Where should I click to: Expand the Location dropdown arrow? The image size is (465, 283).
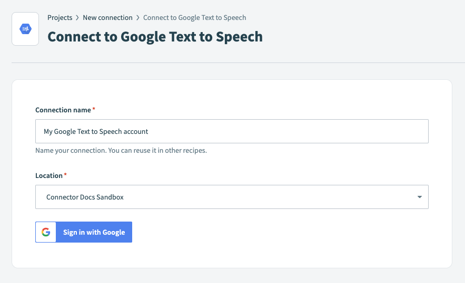(x=419, y=197)
